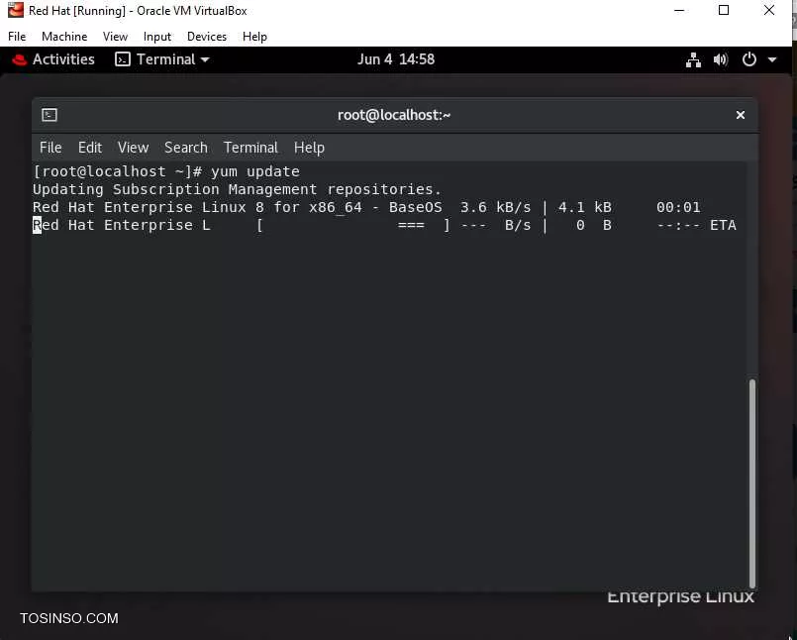This screenshot has height=640, width=797.
Task: Click the power icon in the top bar
Action: pos(749,60)
